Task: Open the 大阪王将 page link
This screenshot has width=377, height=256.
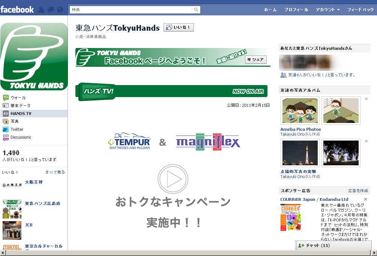Action: click(34, 182)
